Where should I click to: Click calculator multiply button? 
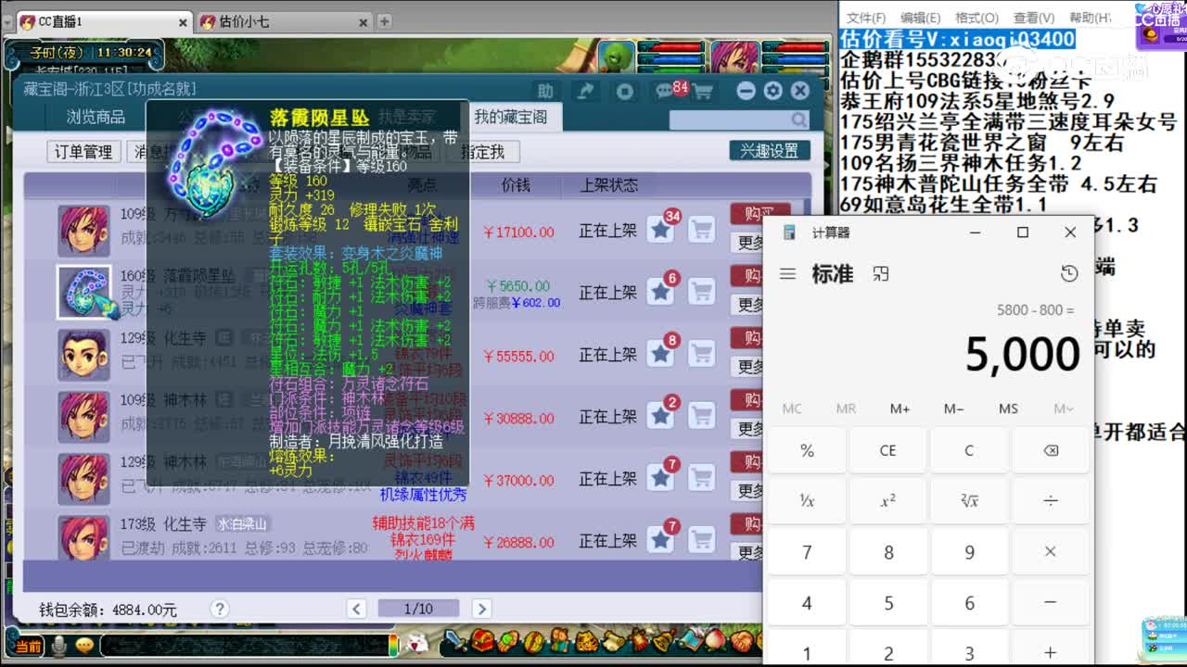coord(1050,552)
